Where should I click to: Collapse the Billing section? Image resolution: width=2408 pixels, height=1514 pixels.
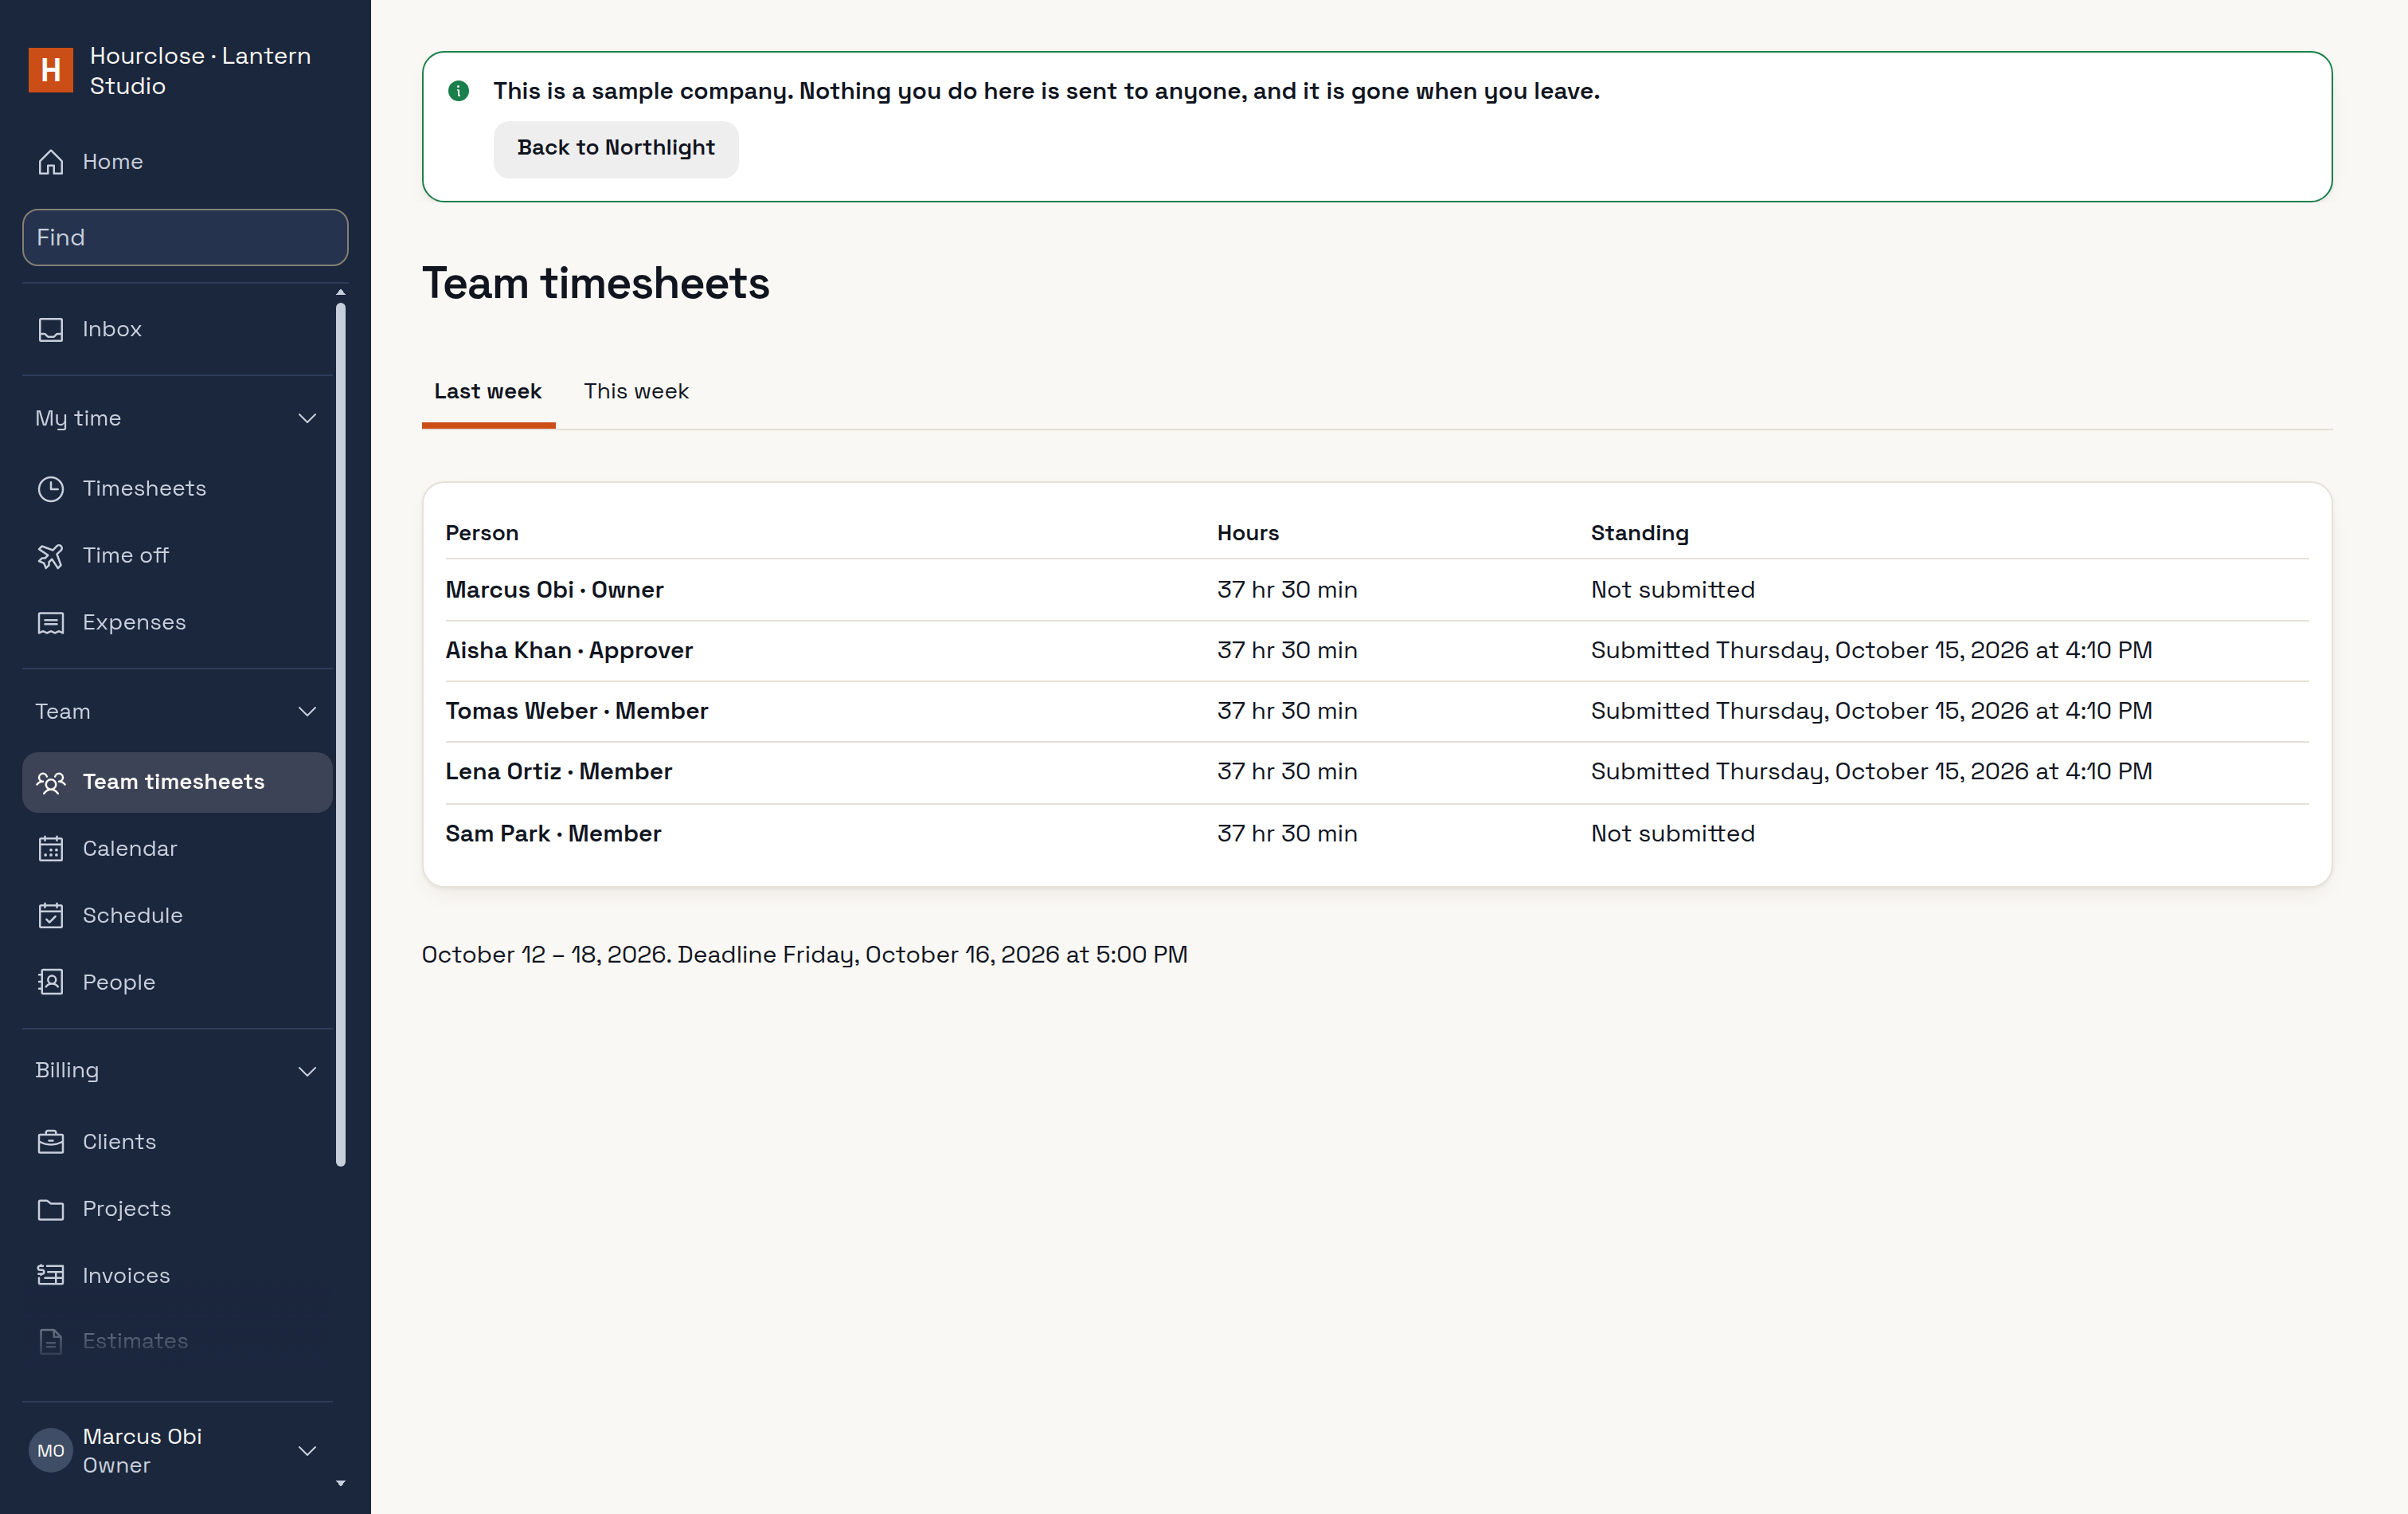[177, 1071]
